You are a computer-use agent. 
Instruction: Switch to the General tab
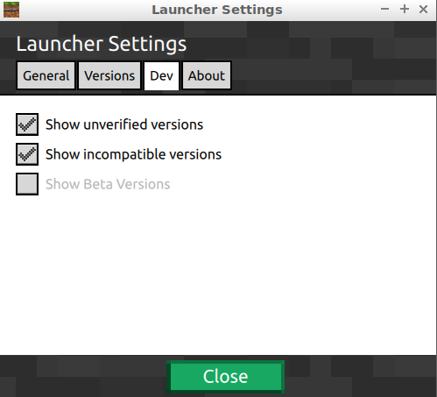coord(46,75)
